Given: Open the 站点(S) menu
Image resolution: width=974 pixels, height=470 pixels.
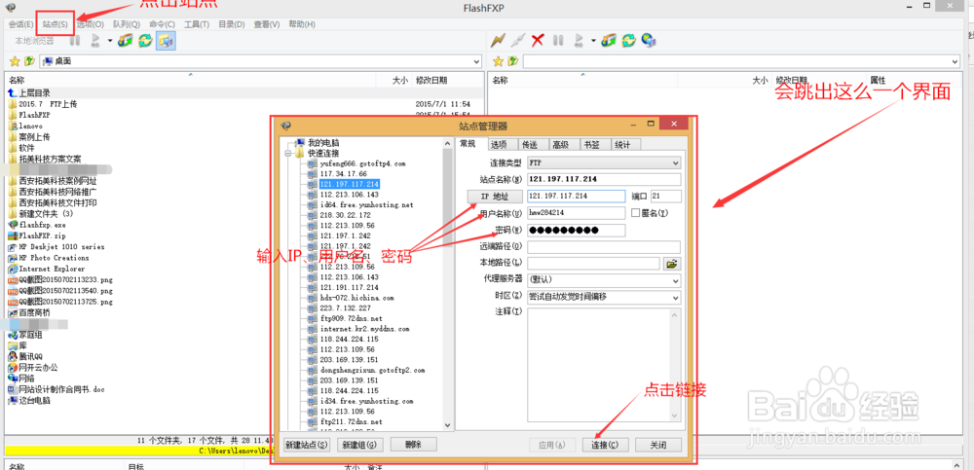Looking at the screenshot, I should [x=56, y=24].
